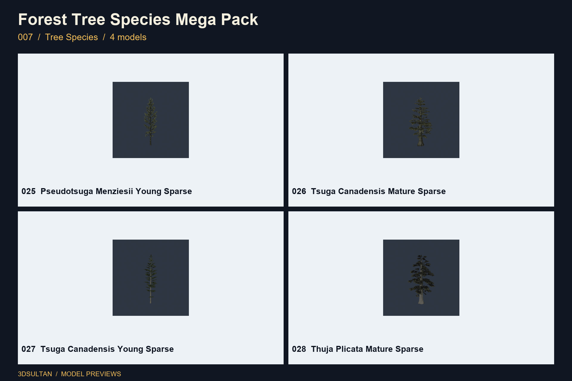
Task: Select the card numbered 025
Action: coord(151,130)
